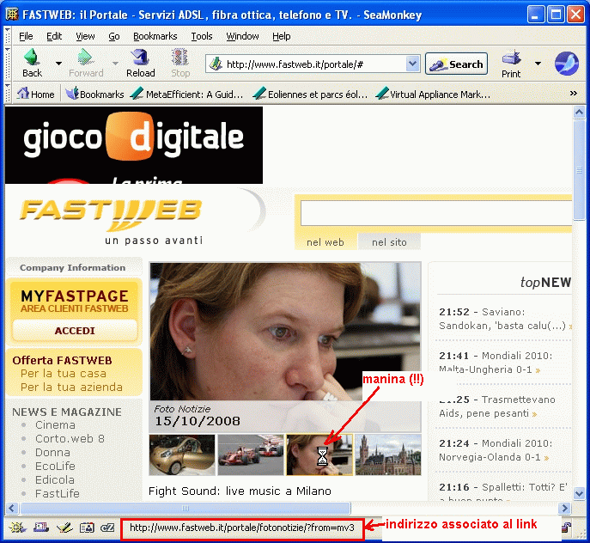590x543 pixels.
Task: Open the Help menu
Action: click(x=282, y=36)
